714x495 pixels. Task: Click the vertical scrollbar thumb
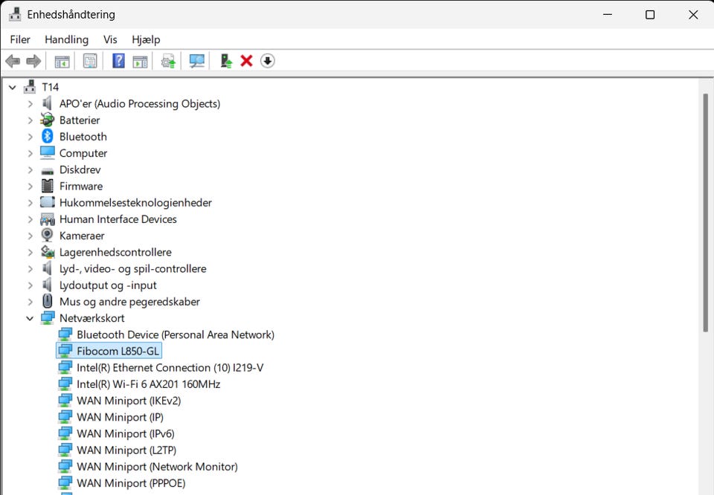pos(705,213)
